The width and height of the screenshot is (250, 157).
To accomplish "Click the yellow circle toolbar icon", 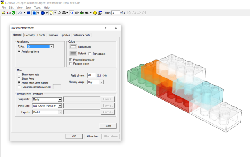I will (95, 13).
